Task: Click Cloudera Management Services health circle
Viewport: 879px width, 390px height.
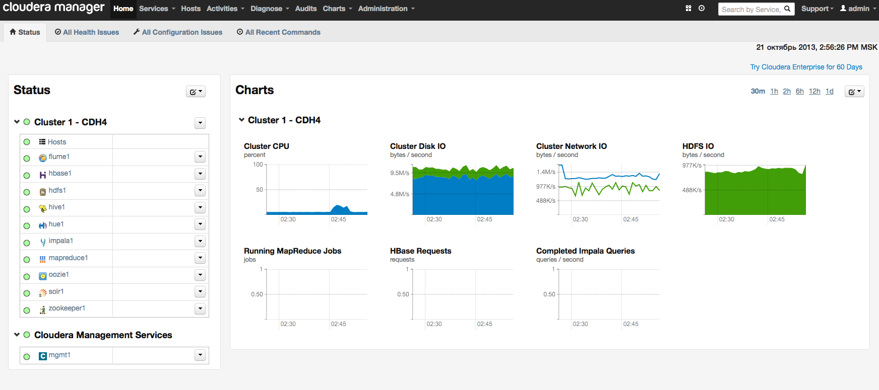Action: (x=27, y=335)
